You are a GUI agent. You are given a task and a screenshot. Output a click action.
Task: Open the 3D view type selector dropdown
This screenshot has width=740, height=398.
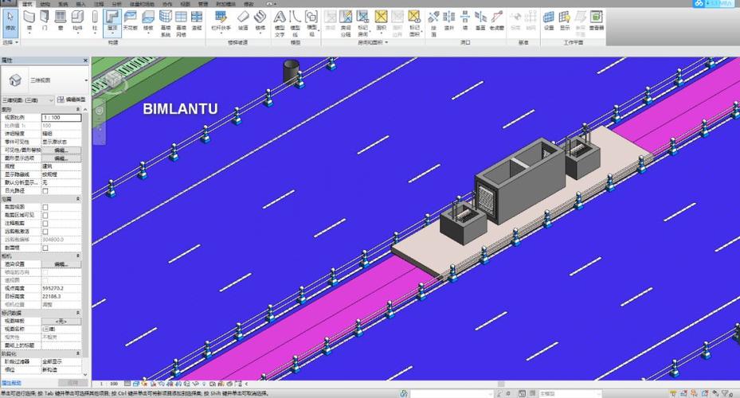point(86,80)
